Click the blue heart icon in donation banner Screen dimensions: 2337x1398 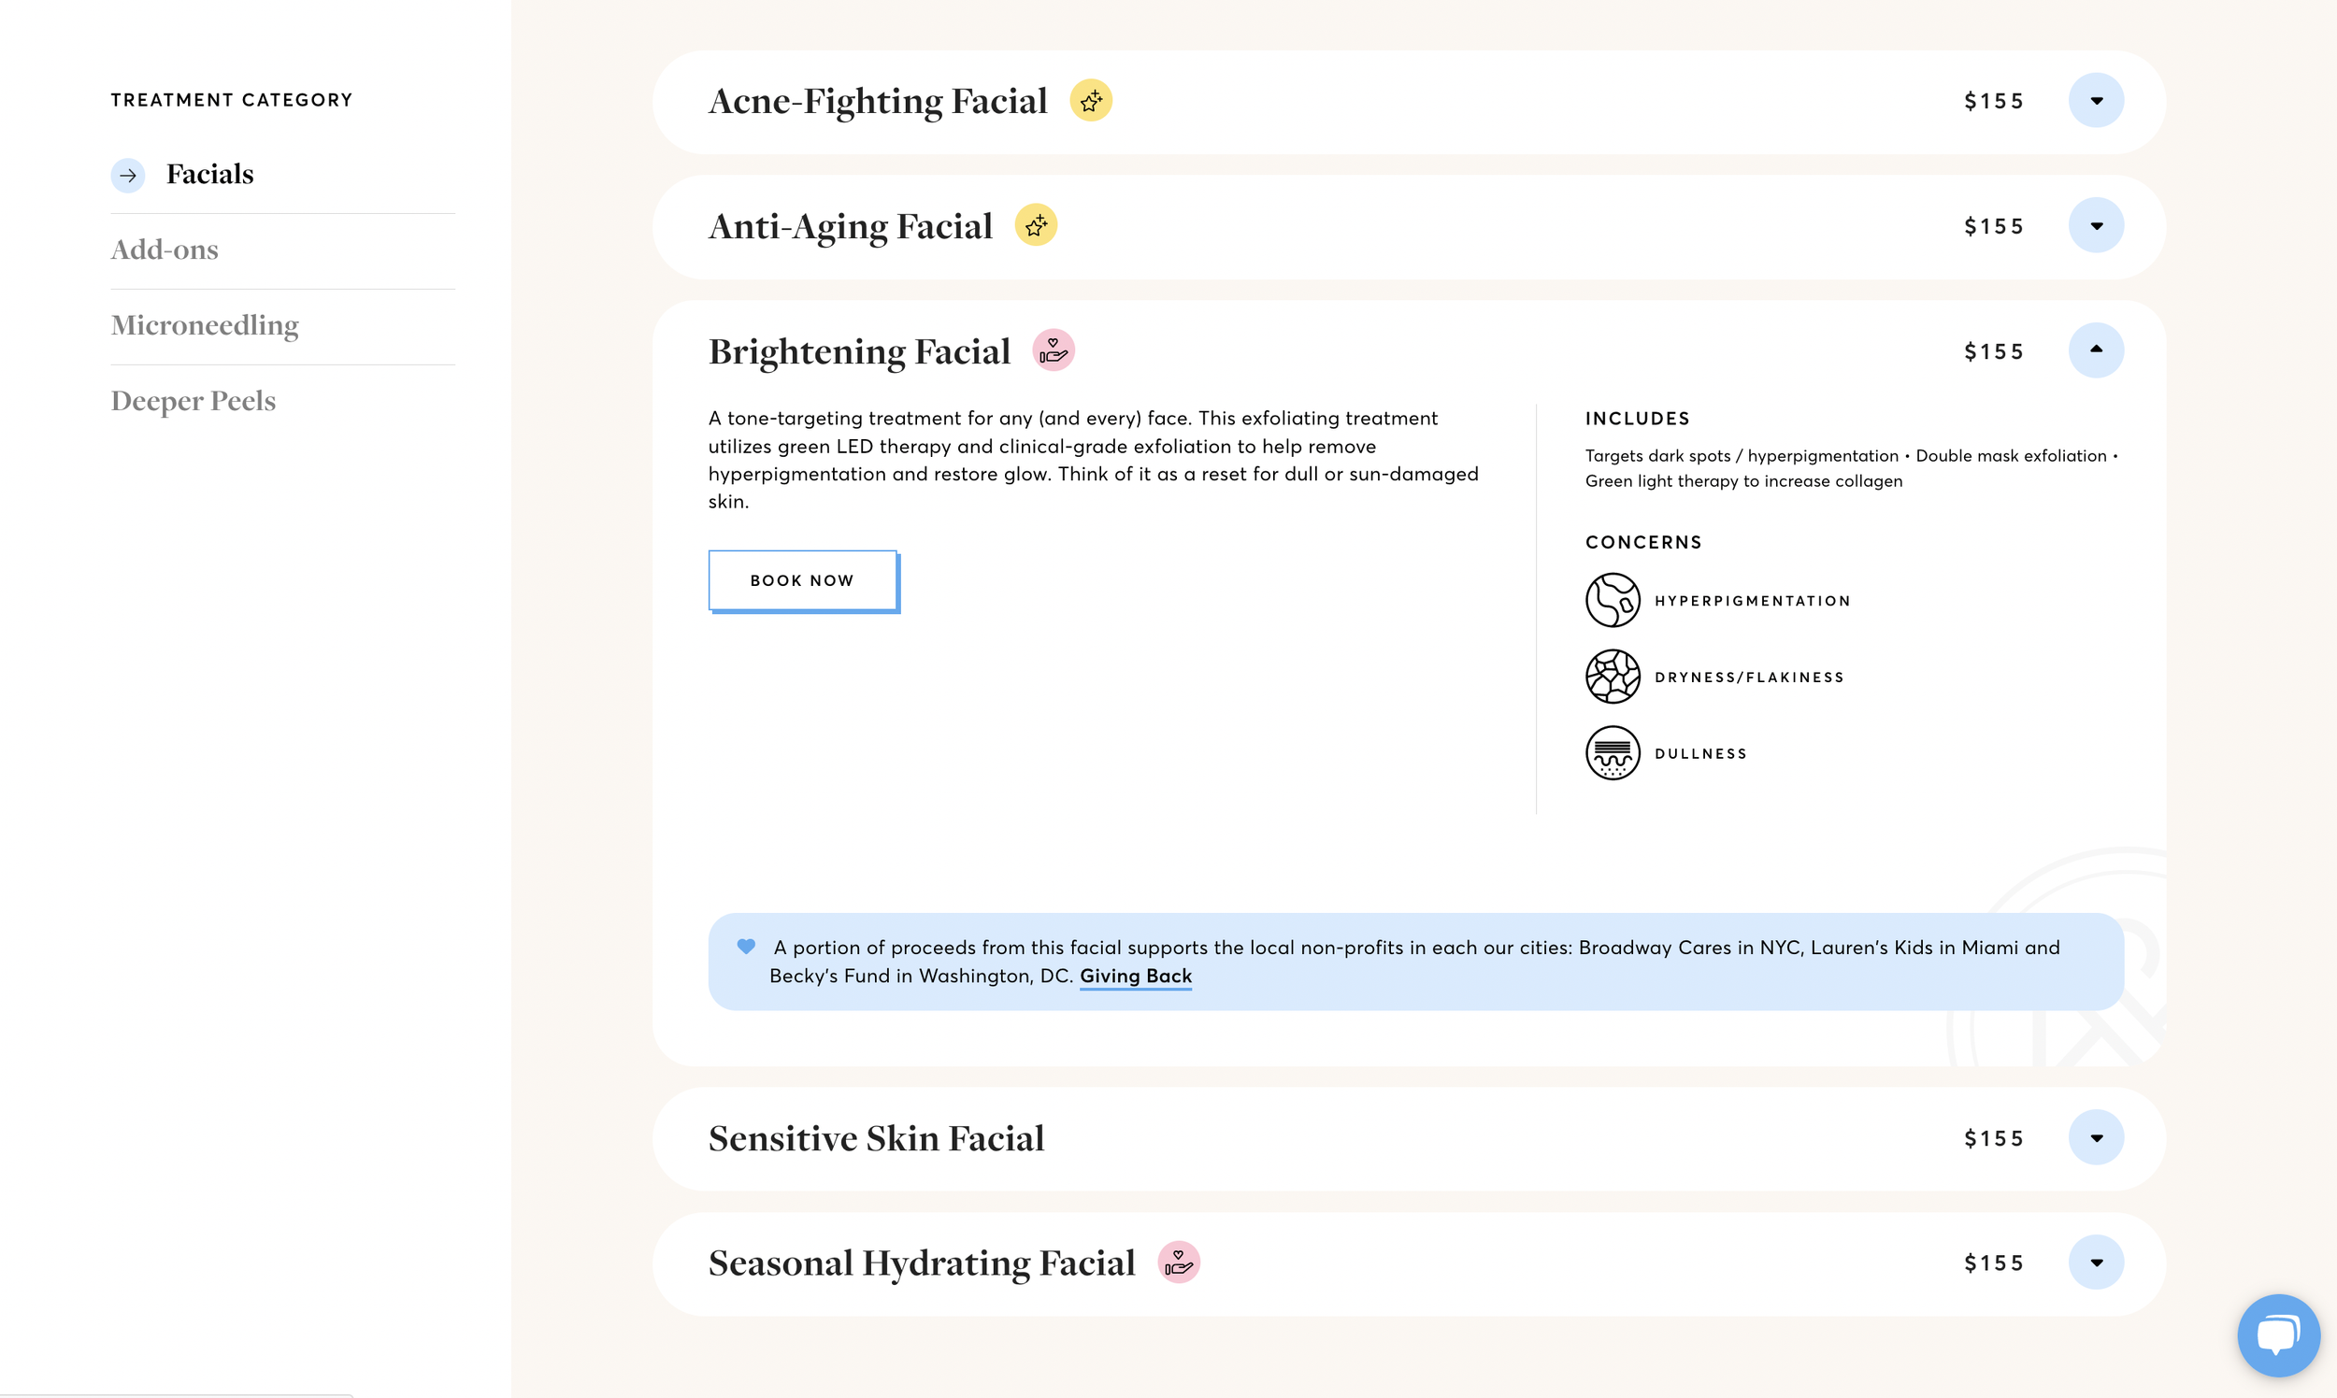click(745, 947)
